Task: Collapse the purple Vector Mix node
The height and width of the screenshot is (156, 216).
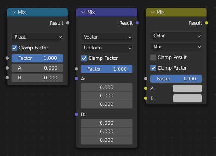Action: (x=83, y=12)
